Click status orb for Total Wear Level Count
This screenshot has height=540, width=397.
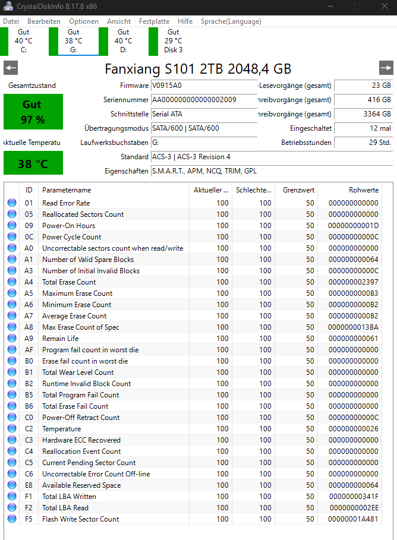point(12,372)
